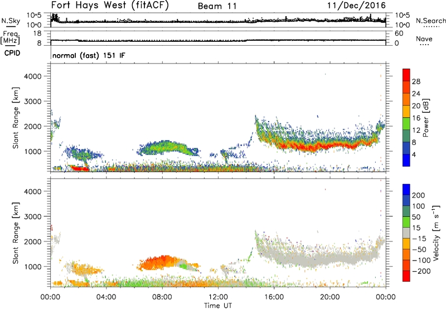The height and width of the screenshot is (309, 446).
Task: Select the text normal (fast) 151 IF
Action: click(89, 55)
